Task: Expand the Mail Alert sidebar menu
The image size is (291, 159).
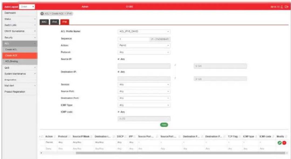Action: pos(20,85)
